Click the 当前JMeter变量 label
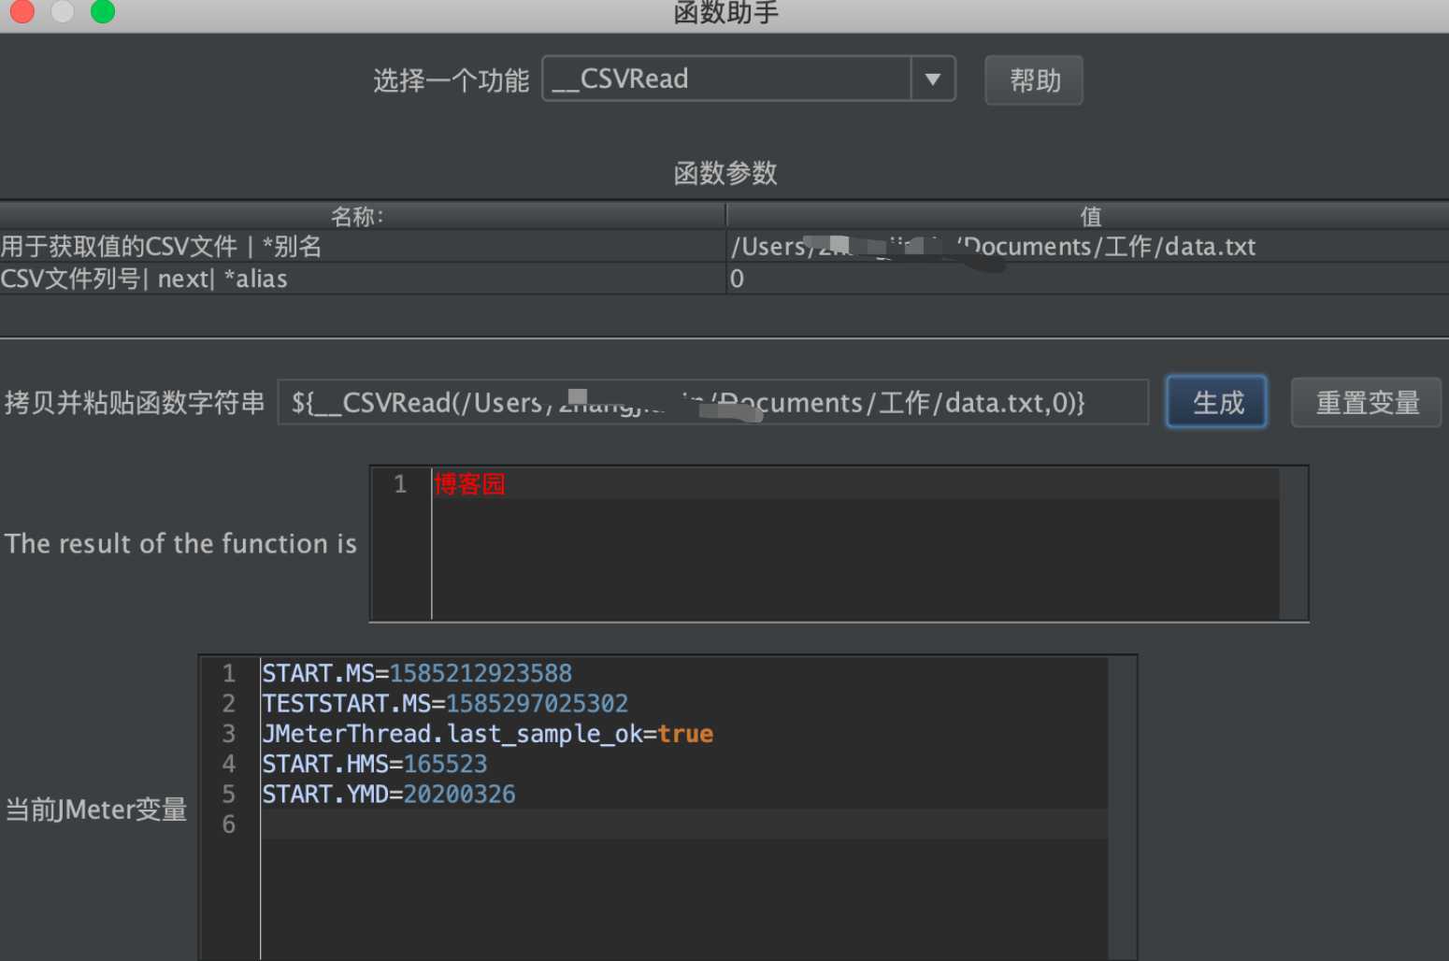The width and height of the screenshot is (1449, 961). click(x=96, y=810)
